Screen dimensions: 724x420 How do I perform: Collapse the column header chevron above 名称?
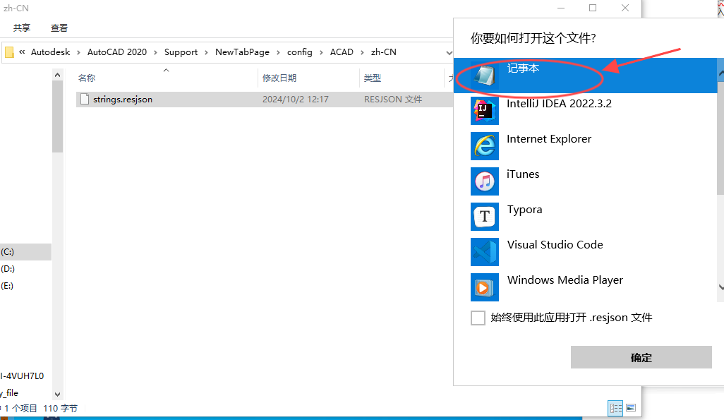[x=165, y=70]
